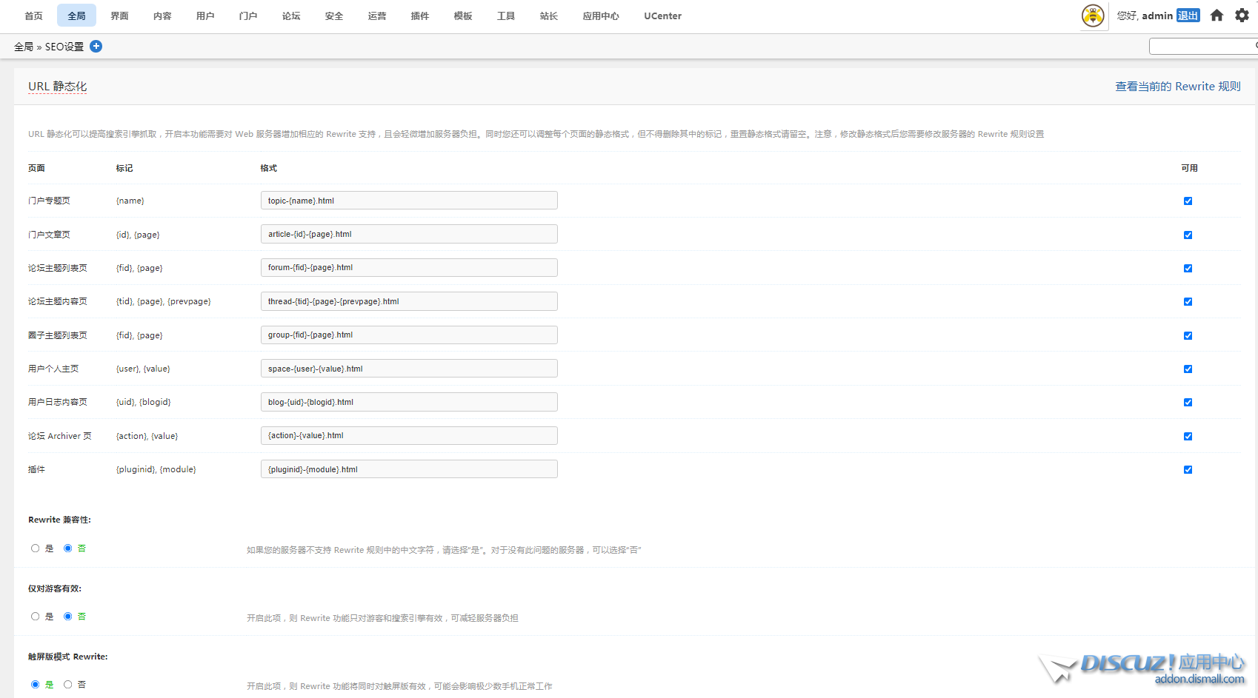Switch to the 插件 menu tab

tap(420, 16)
